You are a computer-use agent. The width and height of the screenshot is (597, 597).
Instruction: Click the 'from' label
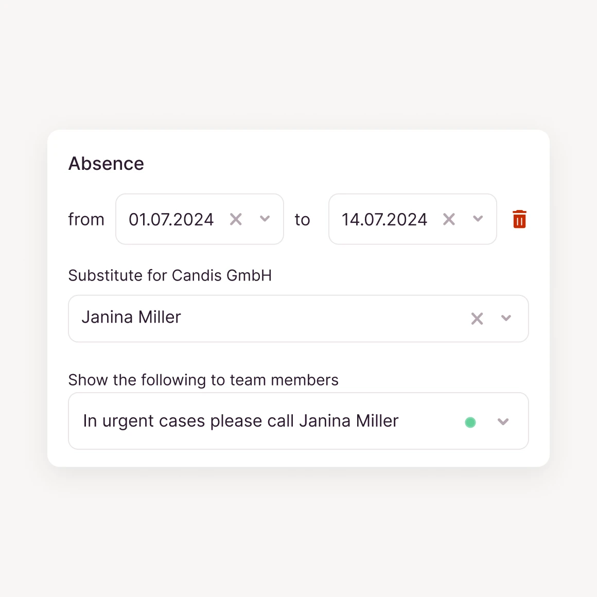tap(86, 220)
